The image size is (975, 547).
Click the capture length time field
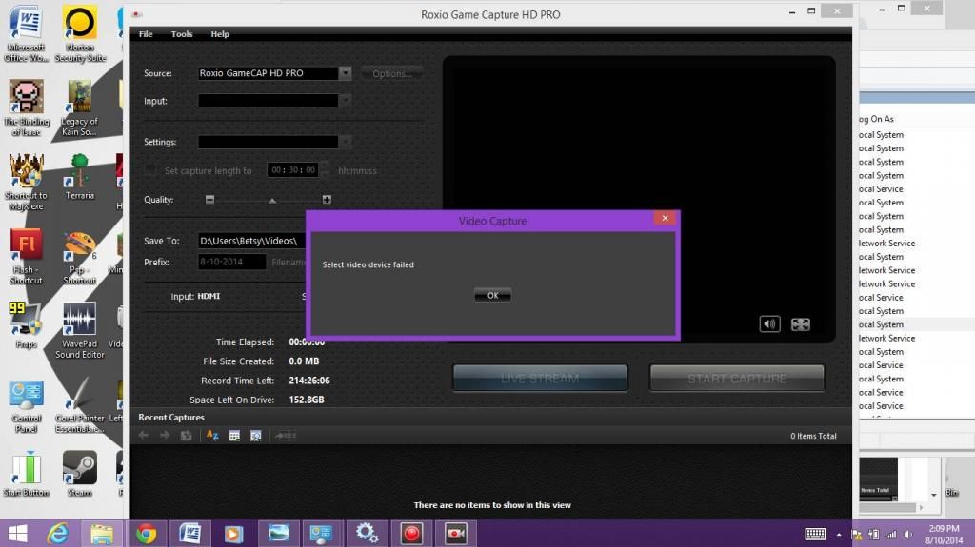pos(293,169)
